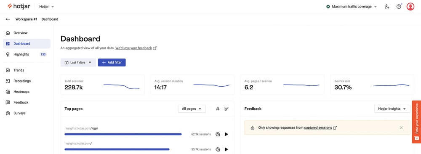Viewport: 421px width, 154px height.
Task: Click the Rate your experience side tab
Action: pos(416,122)
